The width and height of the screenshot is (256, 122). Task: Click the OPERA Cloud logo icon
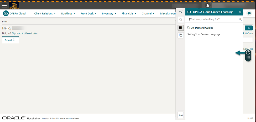(6, 13)
